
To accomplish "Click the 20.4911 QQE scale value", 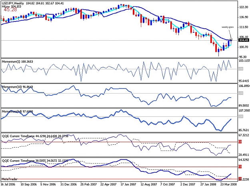I will (244, 155).
